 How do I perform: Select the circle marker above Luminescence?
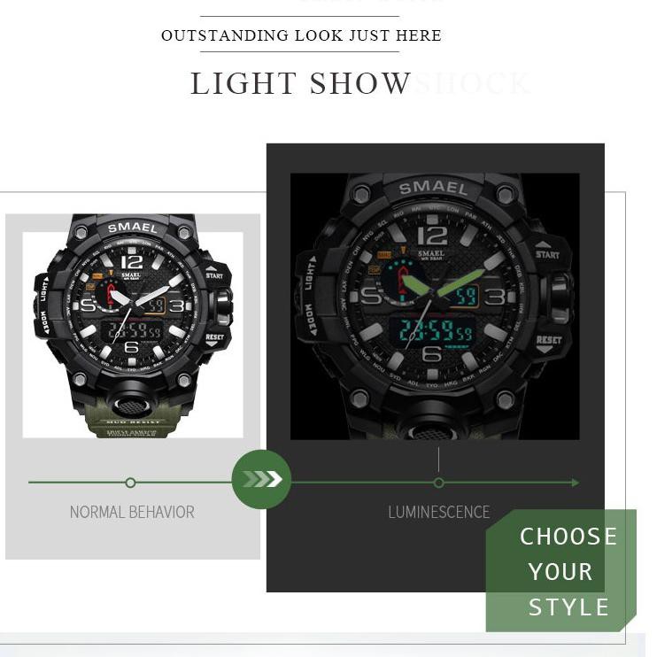point(438,483)
